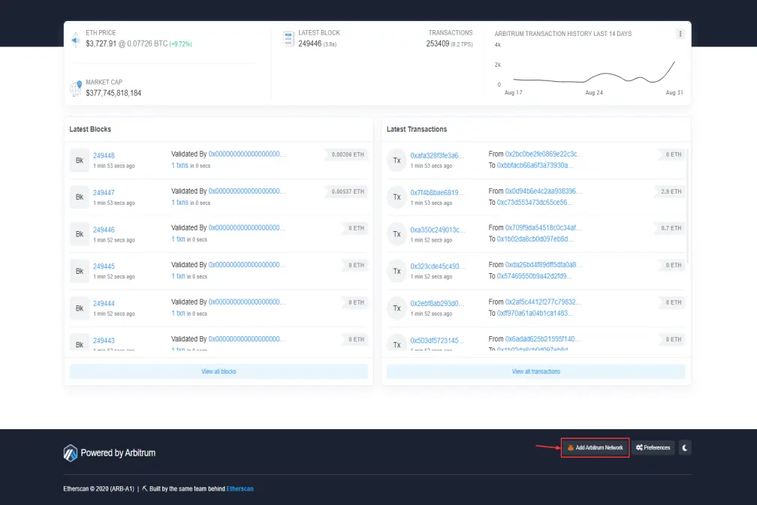The height and width of the screenshot is (505, 757).
Task: Open transaction 0xa350c249013c link
Action: pyautogui.click(x=437, y=230)
